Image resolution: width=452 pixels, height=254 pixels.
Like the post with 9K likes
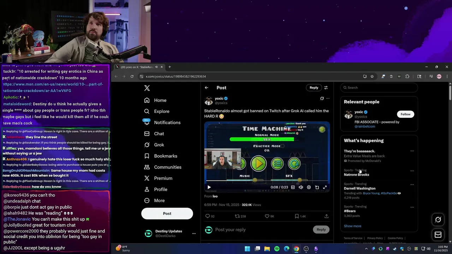(269, 216)
